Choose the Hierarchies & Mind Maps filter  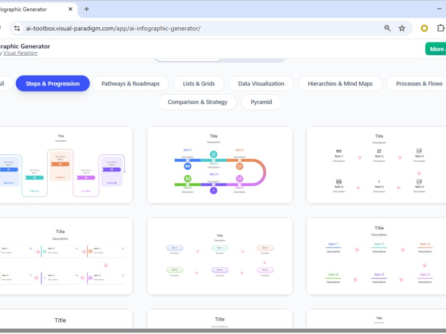click(x=340, y=83)
